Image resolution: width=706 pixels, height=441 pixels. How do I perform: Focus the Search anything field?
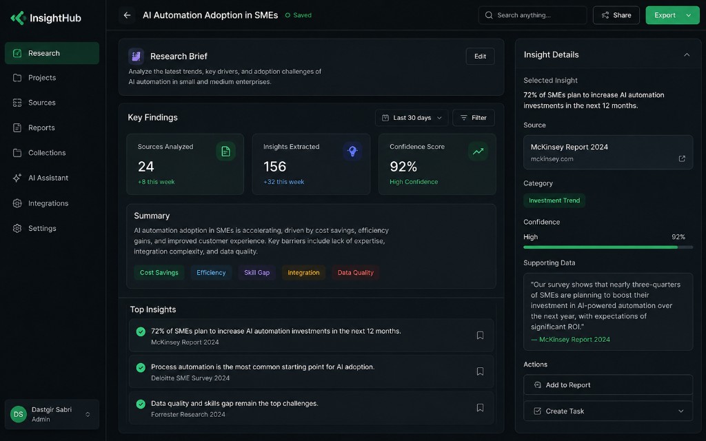pos(533,15)
